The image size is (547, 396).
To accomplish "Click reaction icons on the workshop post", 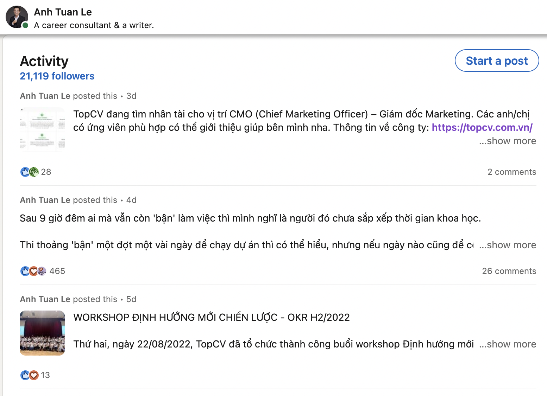I will (29, 375).
